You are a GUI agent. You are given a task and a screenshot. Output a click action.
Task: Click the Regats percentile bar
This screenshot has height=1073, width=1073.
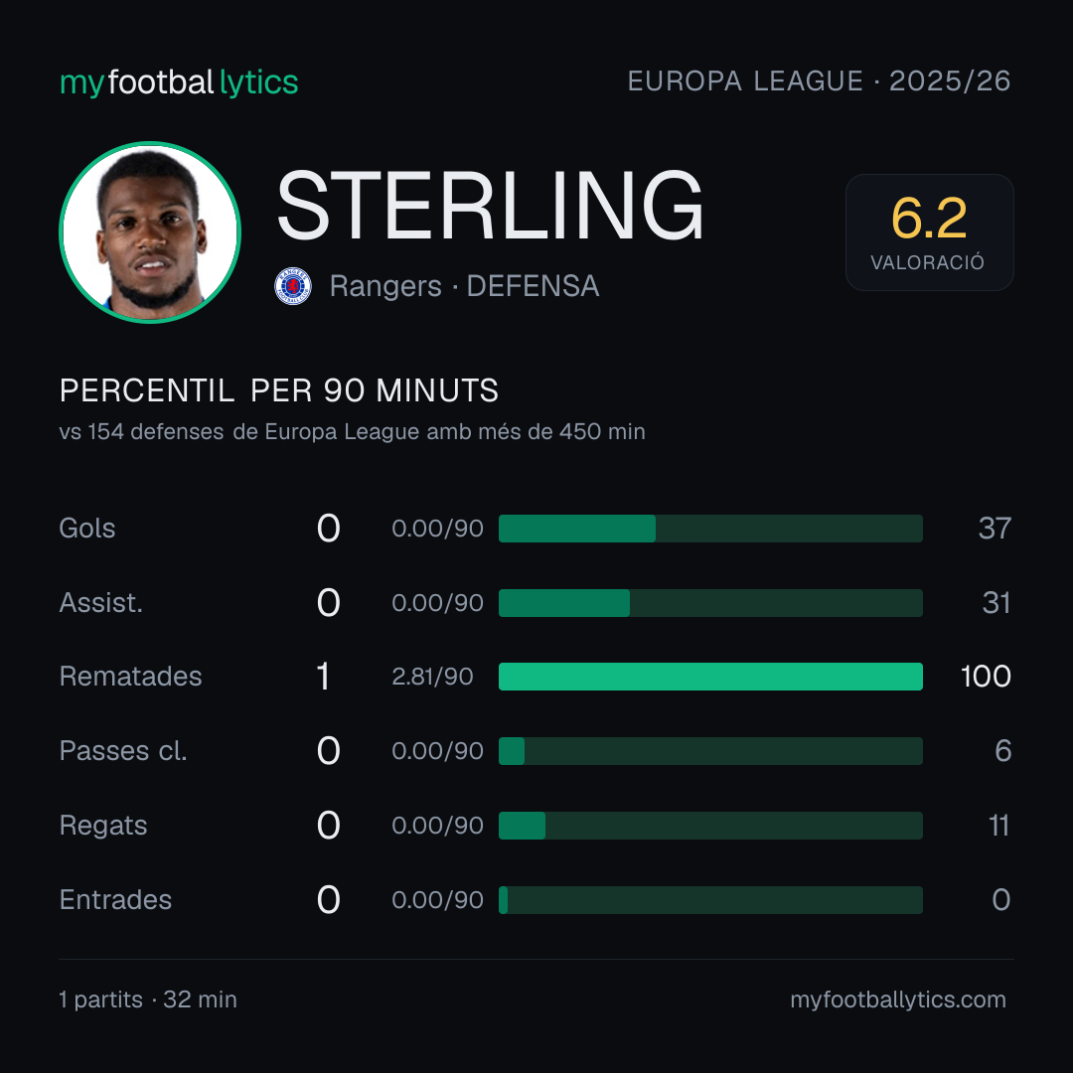tap(710, 826)
